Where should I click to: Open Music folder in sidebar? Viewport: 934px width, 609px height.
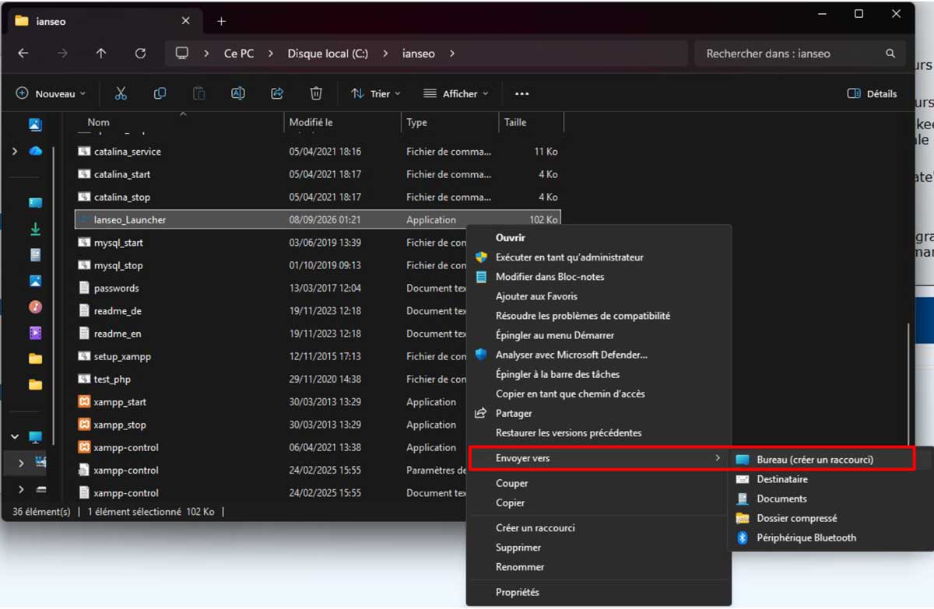coord(35,307)
